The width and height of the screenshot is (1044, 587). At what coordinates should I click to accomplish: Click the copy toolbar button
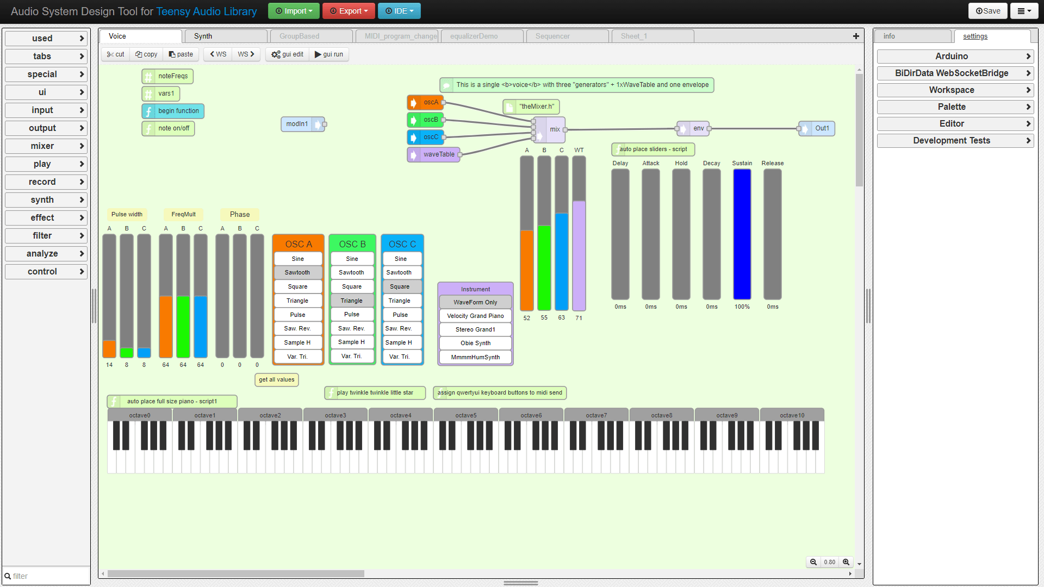tap(146, 54)
